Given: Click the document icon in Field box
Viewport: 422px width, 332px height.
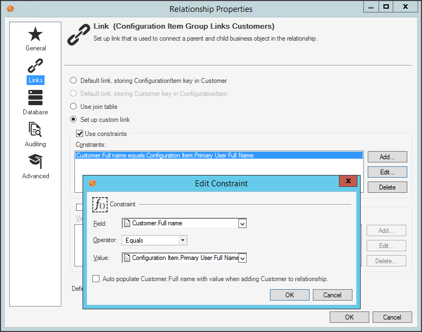Looking at the screenshot, I should click(x=127, y=223).
